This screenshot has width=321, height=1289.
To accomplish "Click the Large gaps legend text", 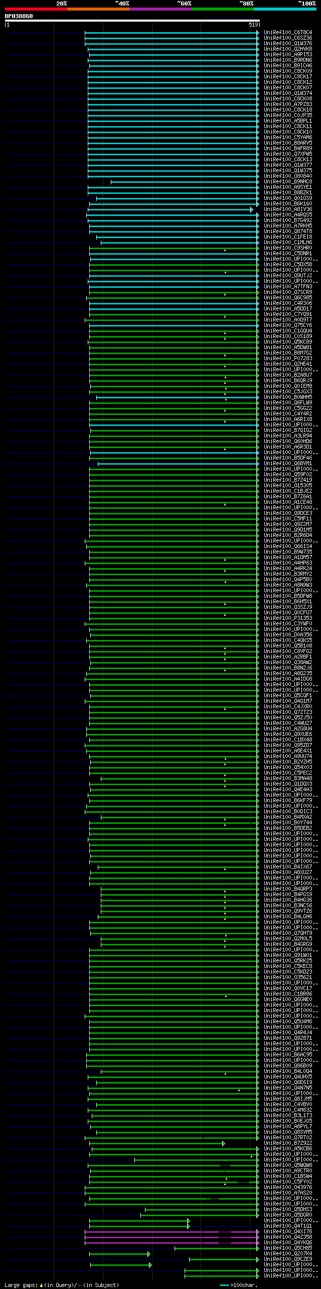I will (62, 1285).
